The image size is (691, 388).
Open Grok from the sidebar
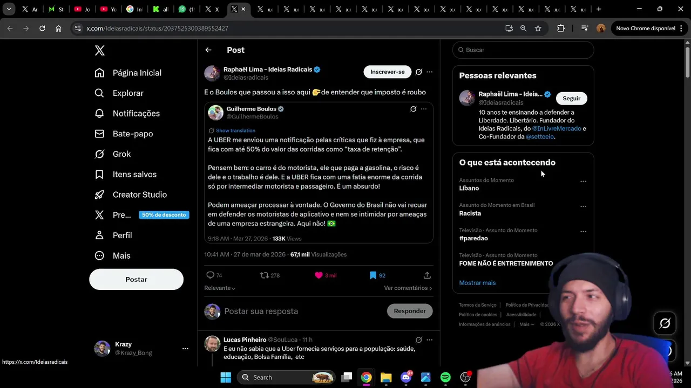[113, 154]
